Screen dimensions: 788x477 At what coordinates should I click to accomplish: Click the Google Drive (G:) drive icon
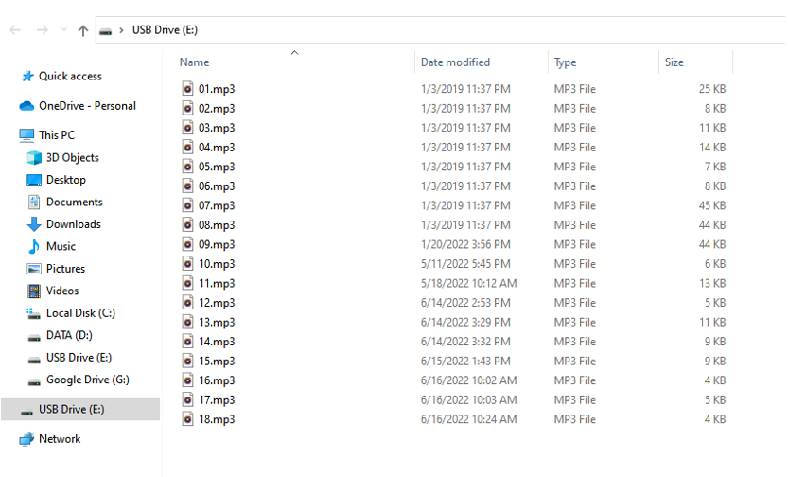tap(34, 382)
